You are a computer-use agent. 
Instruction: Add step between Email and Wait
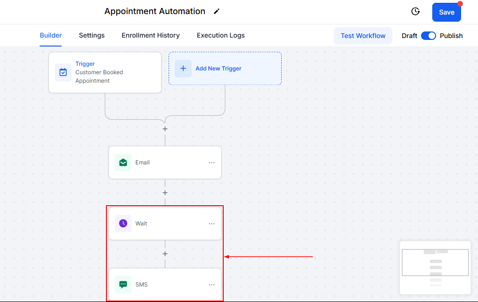pyautogui.click(x=165, y=193)
